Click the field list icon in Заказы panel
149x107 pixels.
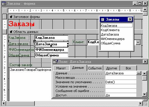[102, 19]
